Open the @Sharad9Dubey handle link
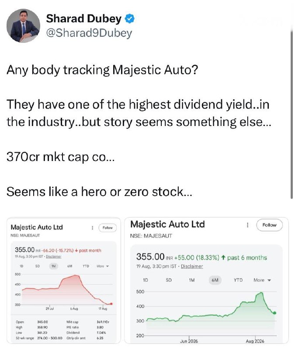The height and width of the screenshot is (350, 295). (x=89, y=33)
